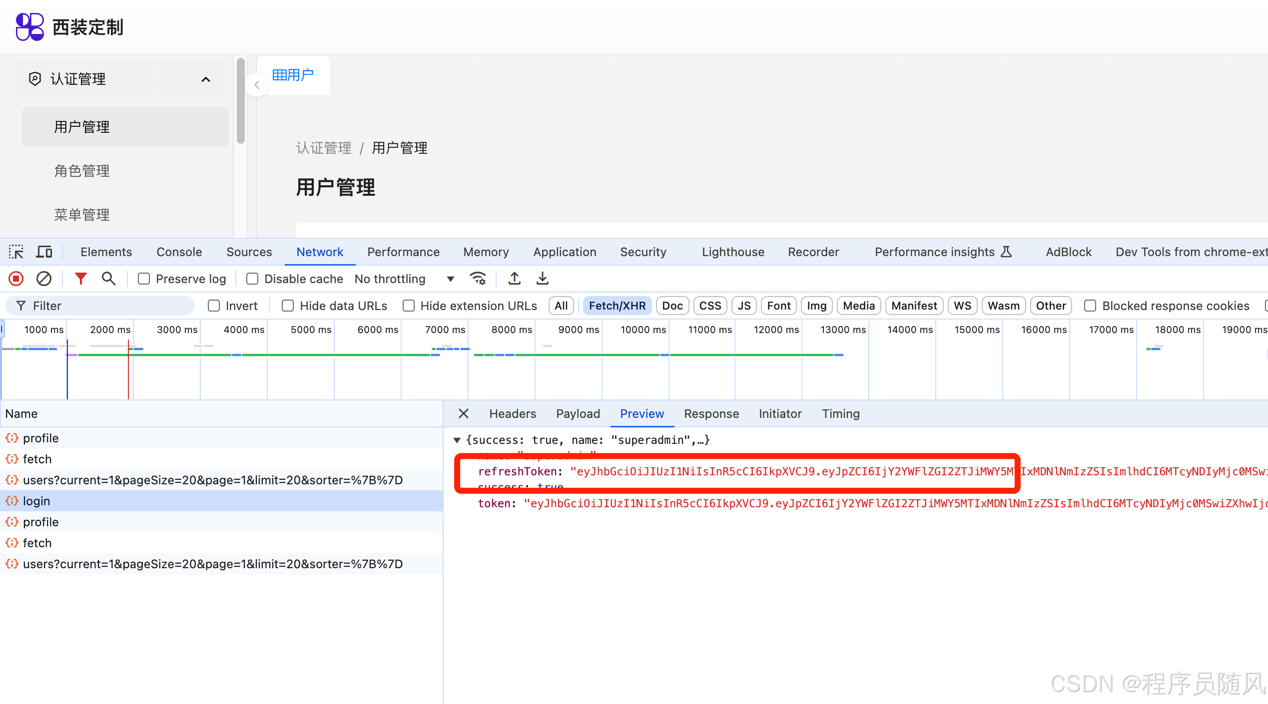1268x704 pixels.
Task: Open the Payload tab
Action: click(578, 414)
